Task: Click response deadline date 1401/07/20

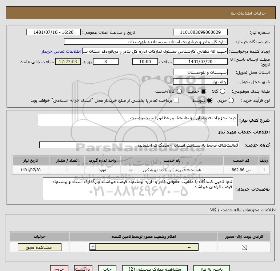Action: click(x=200, y=61)
